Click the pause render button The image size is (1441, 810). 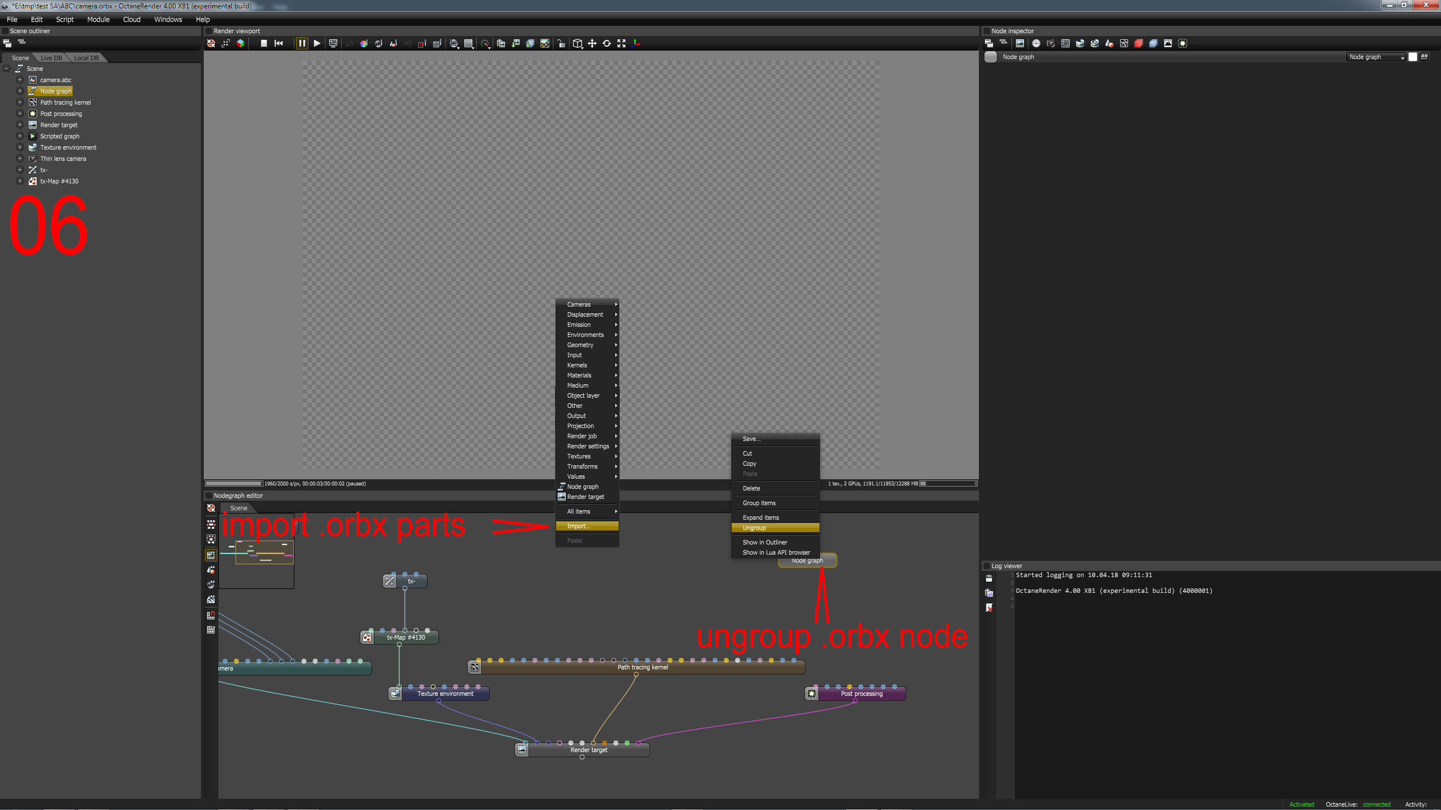point(302,43)
